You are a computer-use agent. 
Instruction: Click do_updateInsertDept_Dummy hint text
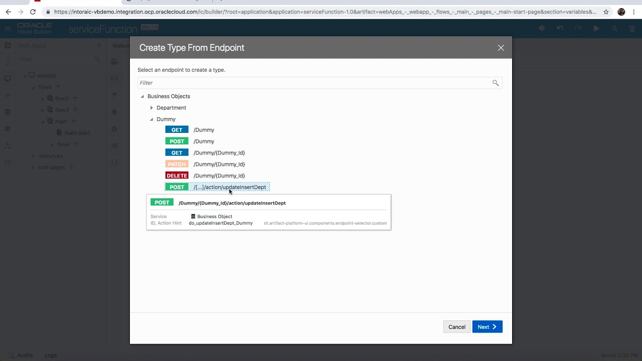tap(221, 223)
